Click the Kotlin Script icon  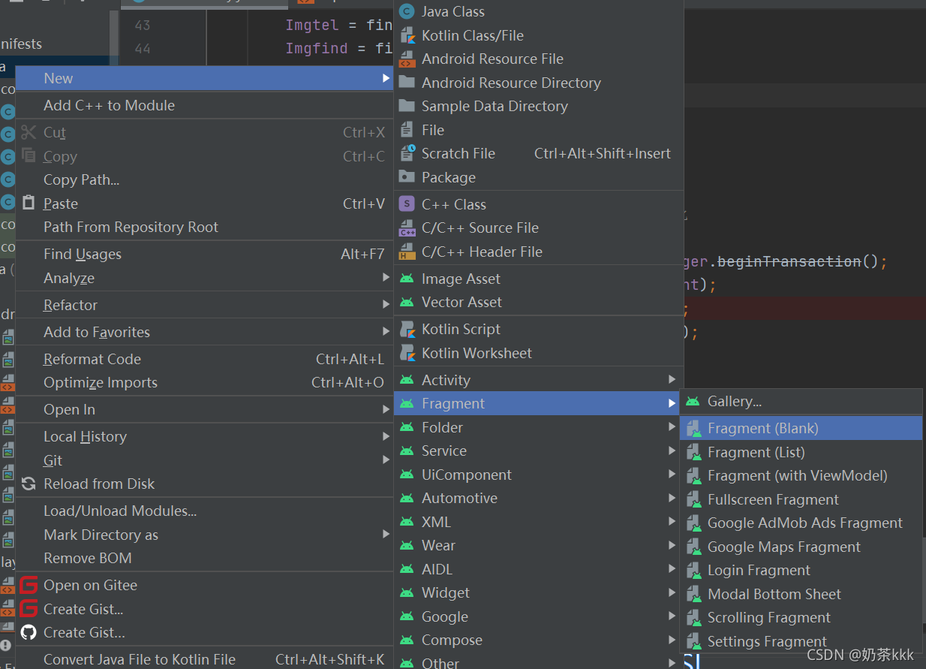407,329
